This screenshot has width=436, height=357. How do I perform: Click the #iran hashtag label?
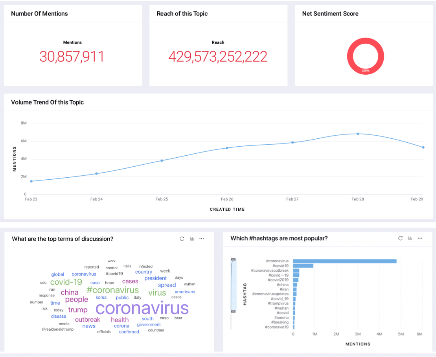pyautogui.click(x=284, y=289)
